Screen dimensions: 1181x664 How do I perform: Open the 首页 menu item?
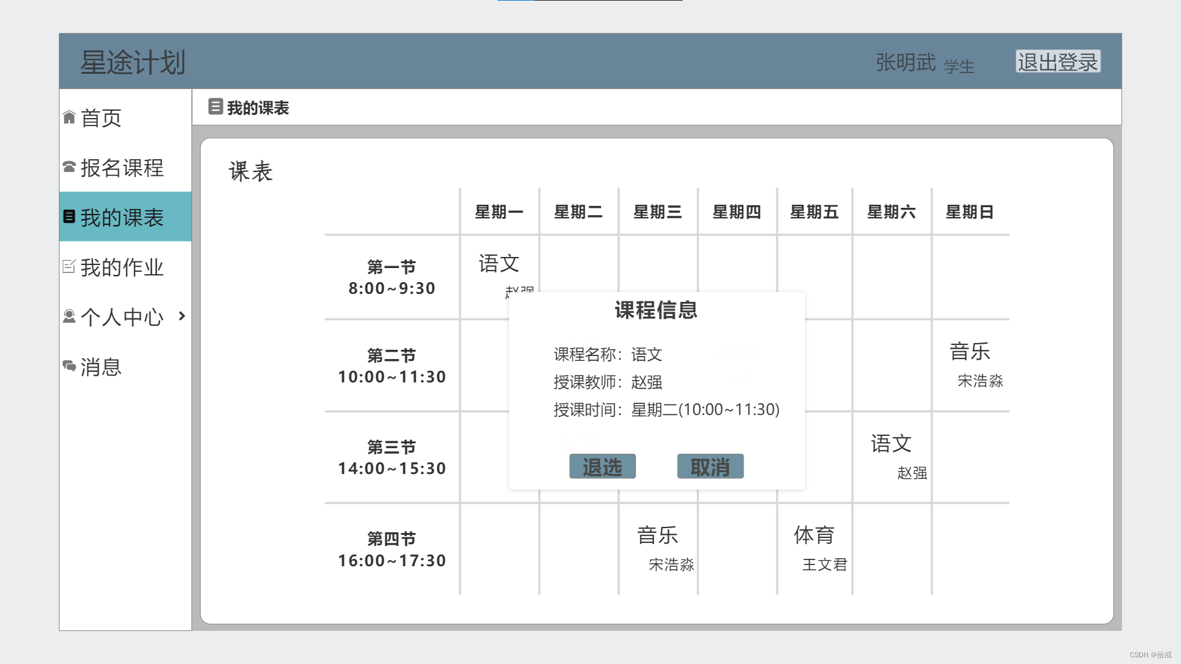pyautogui.click(x=101, y=118)
